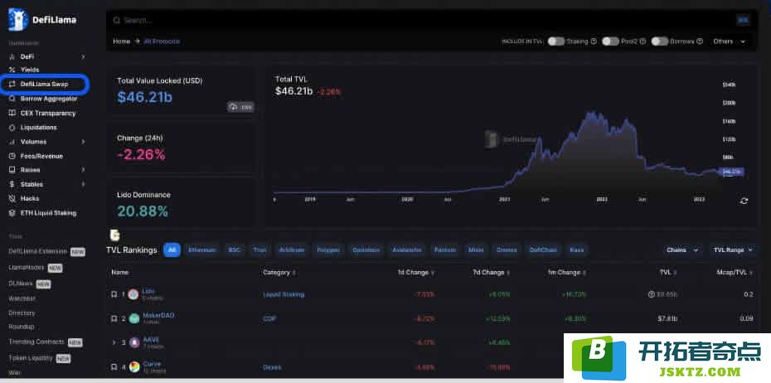This screenshot has height=383, width=771.
Task: Select the Arbitrum chain tab
Action: coord(292,250)
